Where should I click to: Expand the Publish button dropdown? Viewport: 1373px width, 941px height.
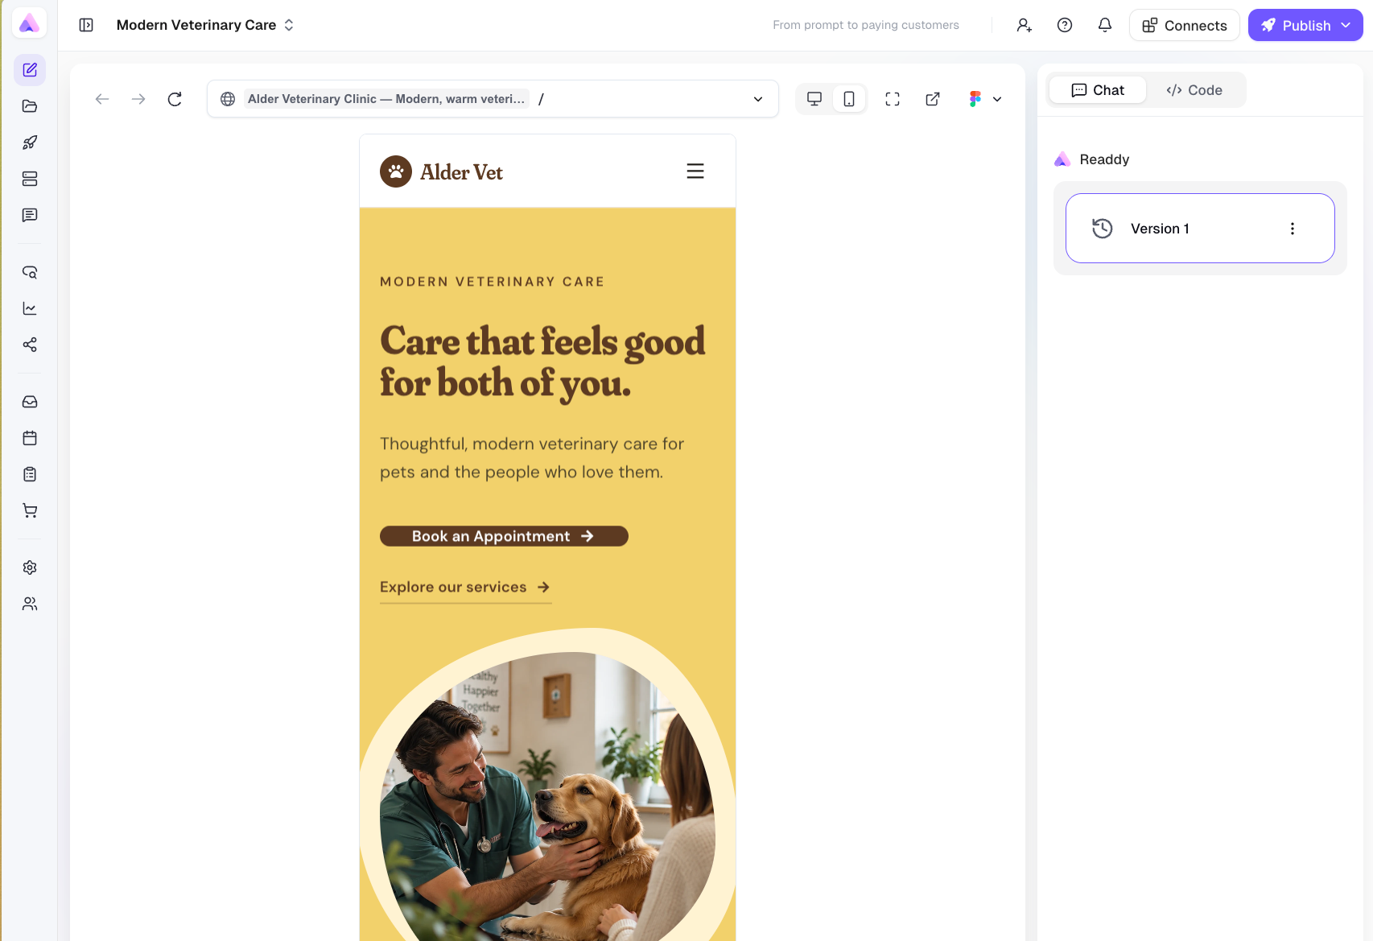pyautogui.click(x=1346, y=25)
